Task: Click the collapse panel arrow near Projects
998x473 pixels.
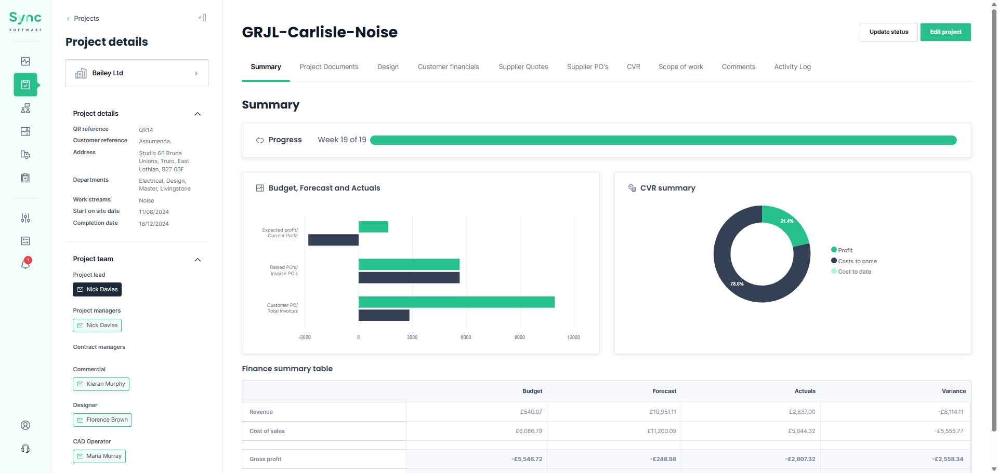Action: click(202, 18)
